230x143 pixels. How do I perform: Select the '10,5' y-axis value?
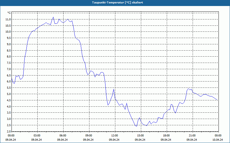click(8, 25)
